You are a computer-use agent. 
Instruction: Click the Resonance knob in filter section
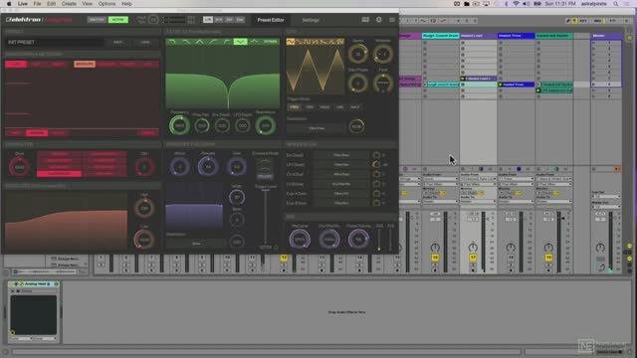(x=266, y=125)
